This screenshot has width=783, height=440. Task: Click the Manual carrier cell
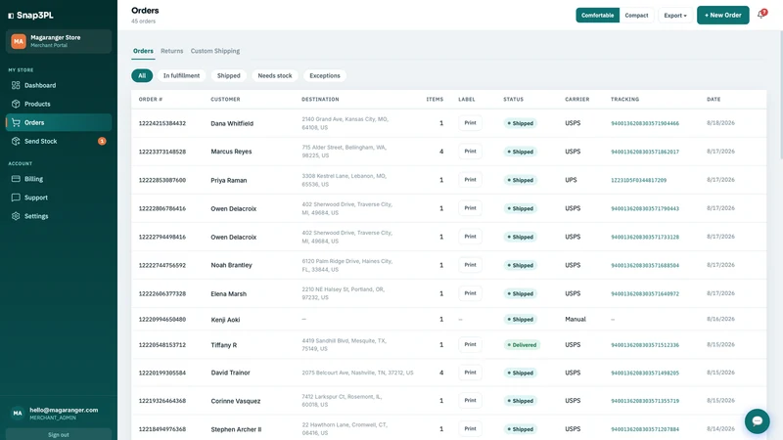point(576,320)
